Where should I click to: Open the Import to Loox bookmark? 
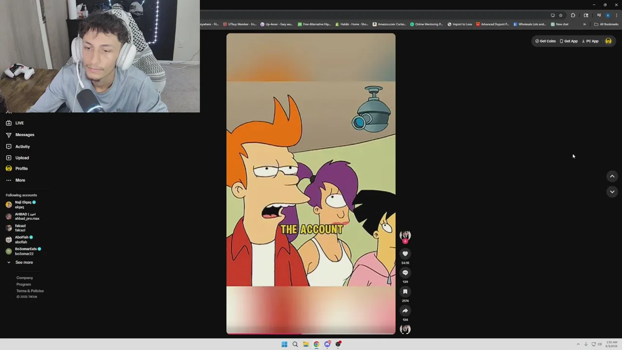460,24
